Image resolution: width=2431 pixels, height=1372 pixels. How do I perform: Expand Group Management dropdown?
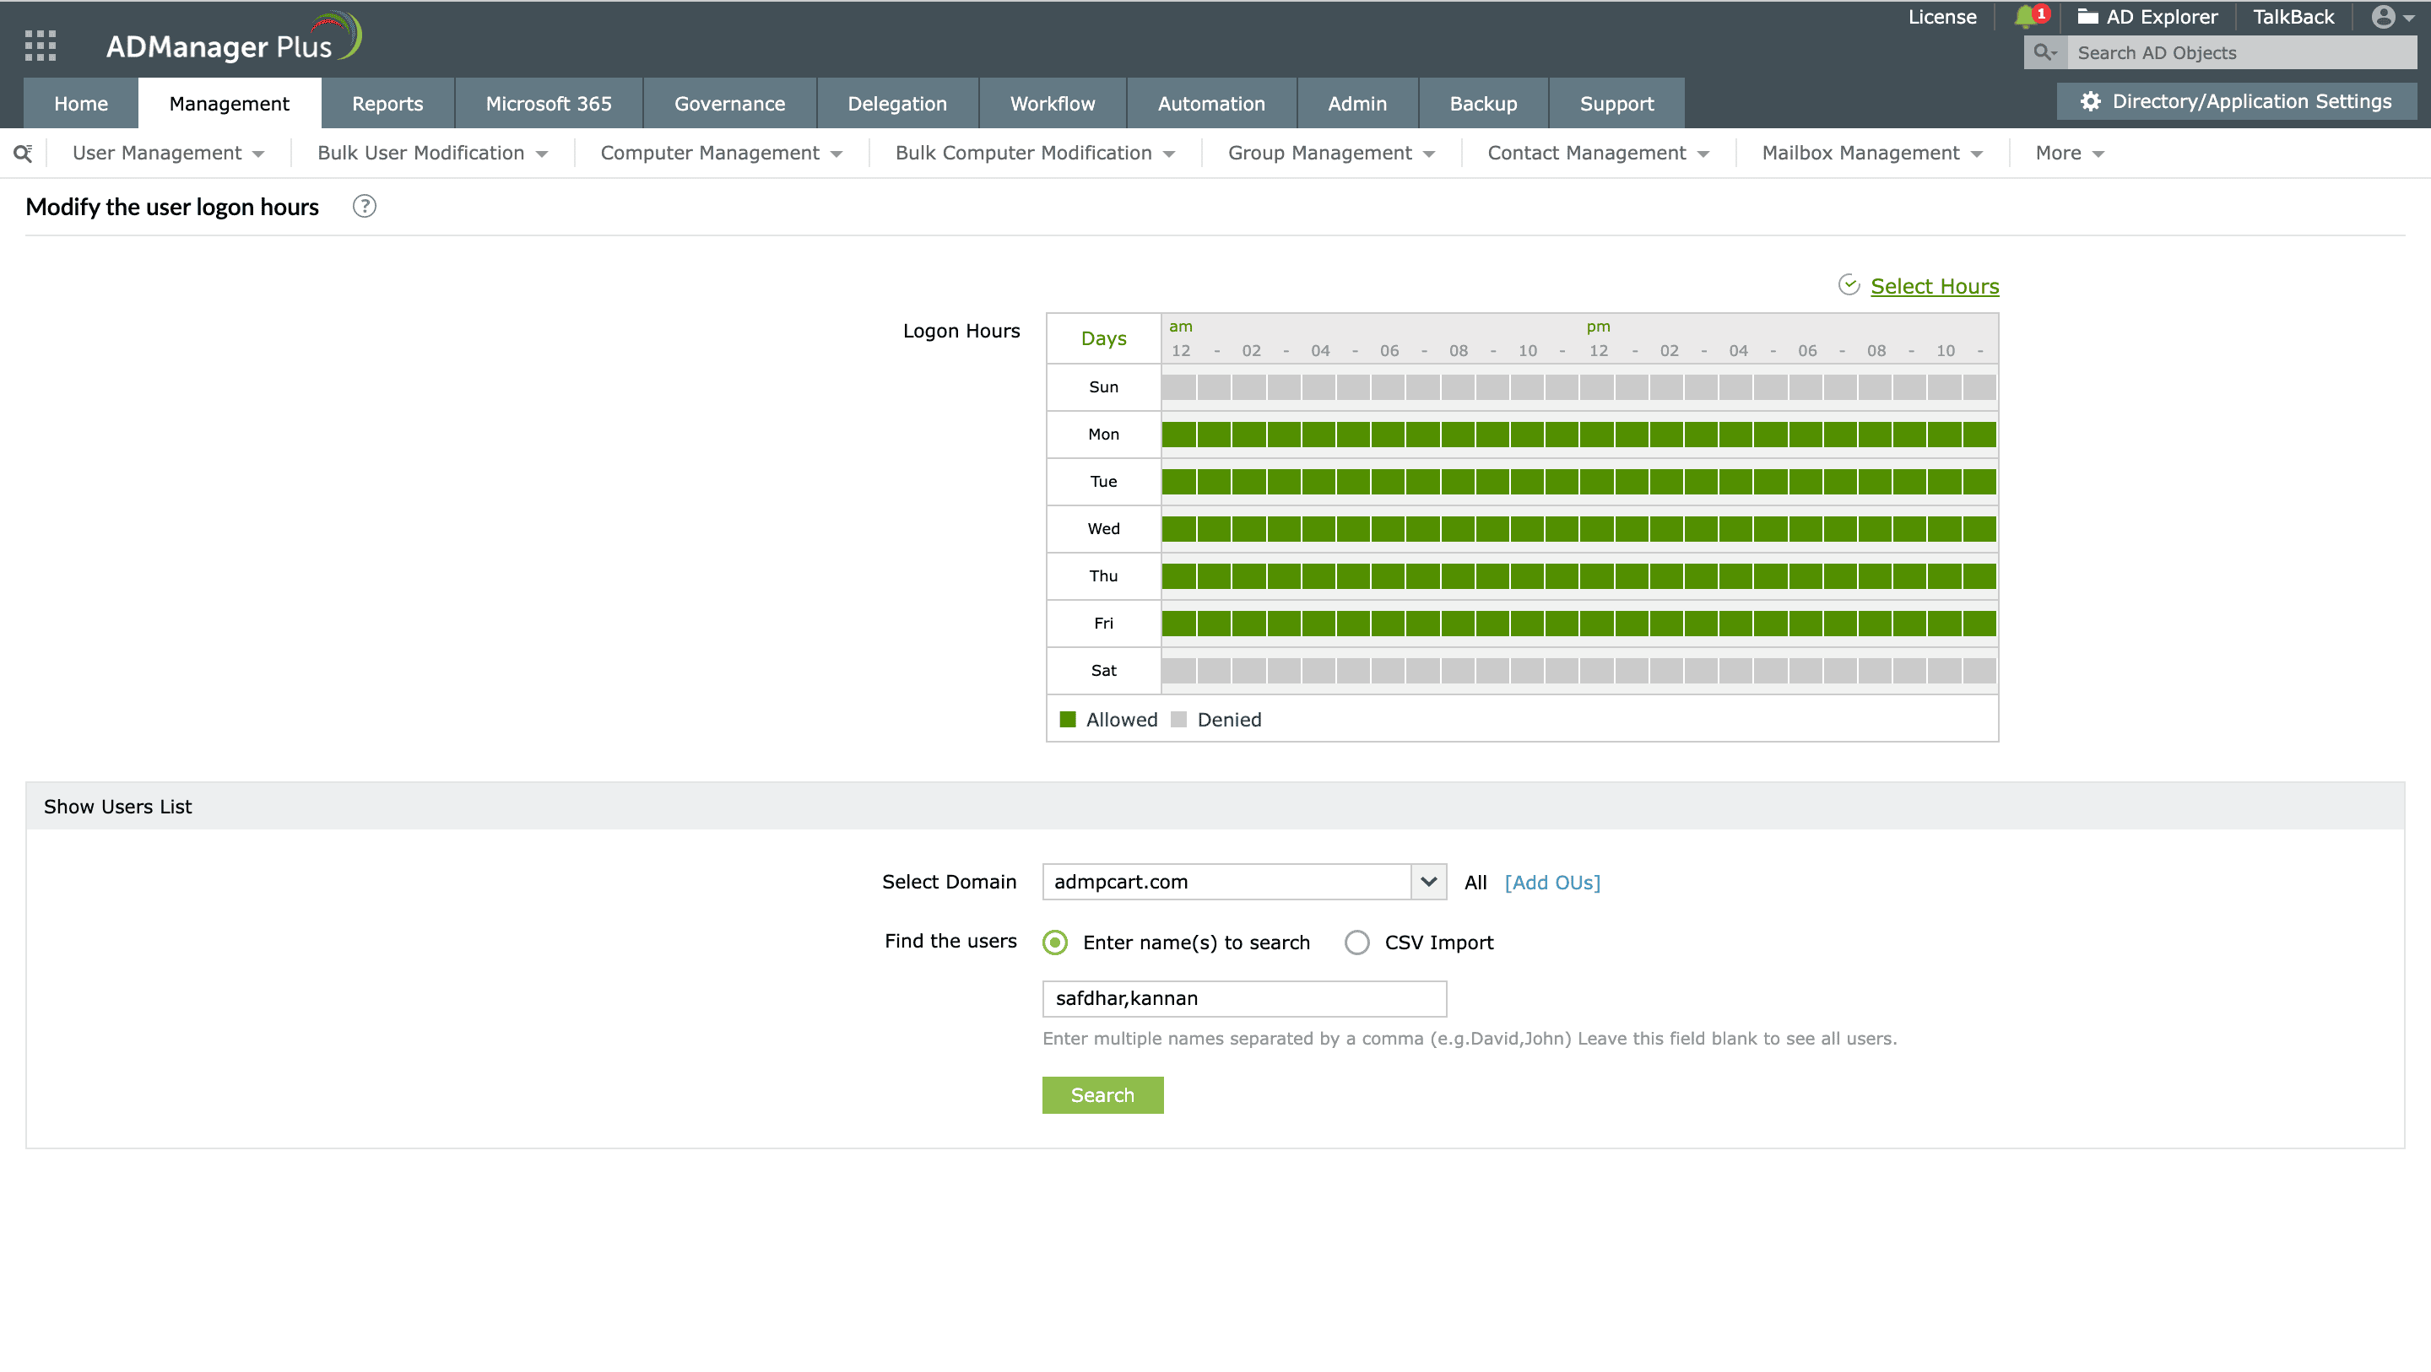pos(1330,153)
